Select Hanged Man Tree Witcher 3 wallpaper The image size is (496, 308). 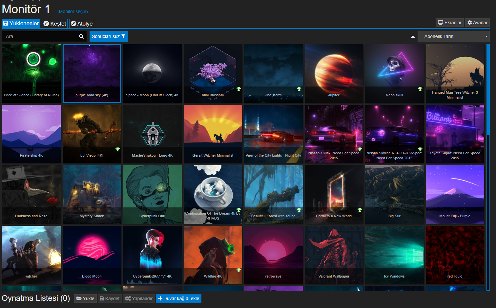click(x=455, y=73)
